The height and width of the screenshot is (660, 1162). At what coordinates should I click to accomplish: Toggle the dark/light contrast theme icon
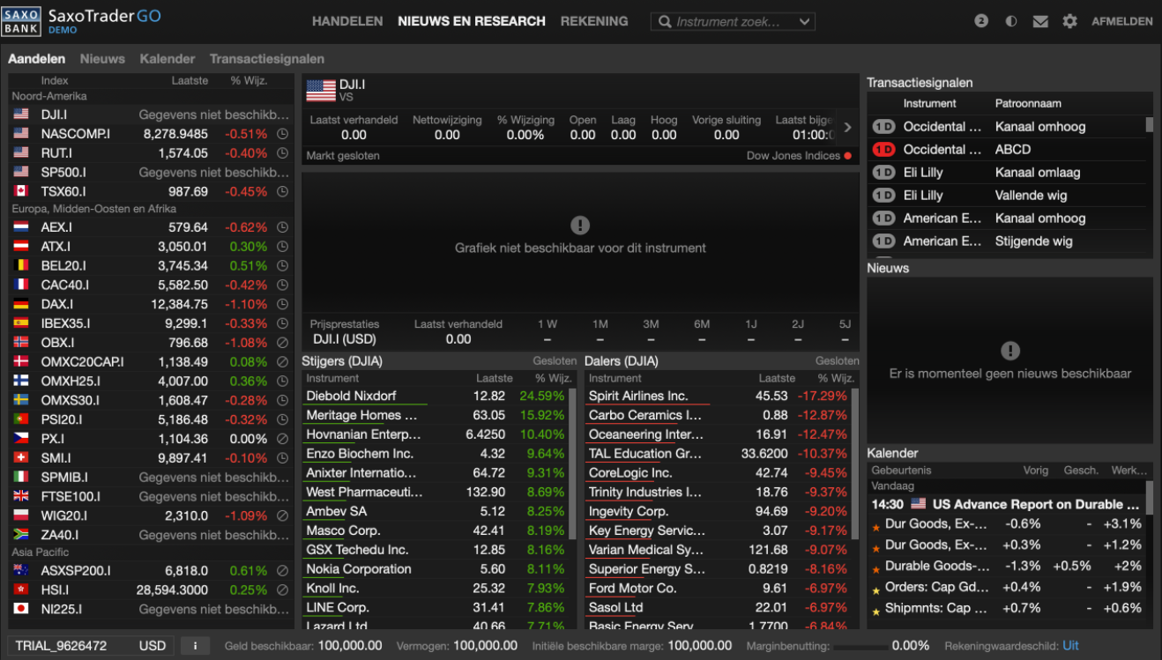click(x=1010, y=21)
